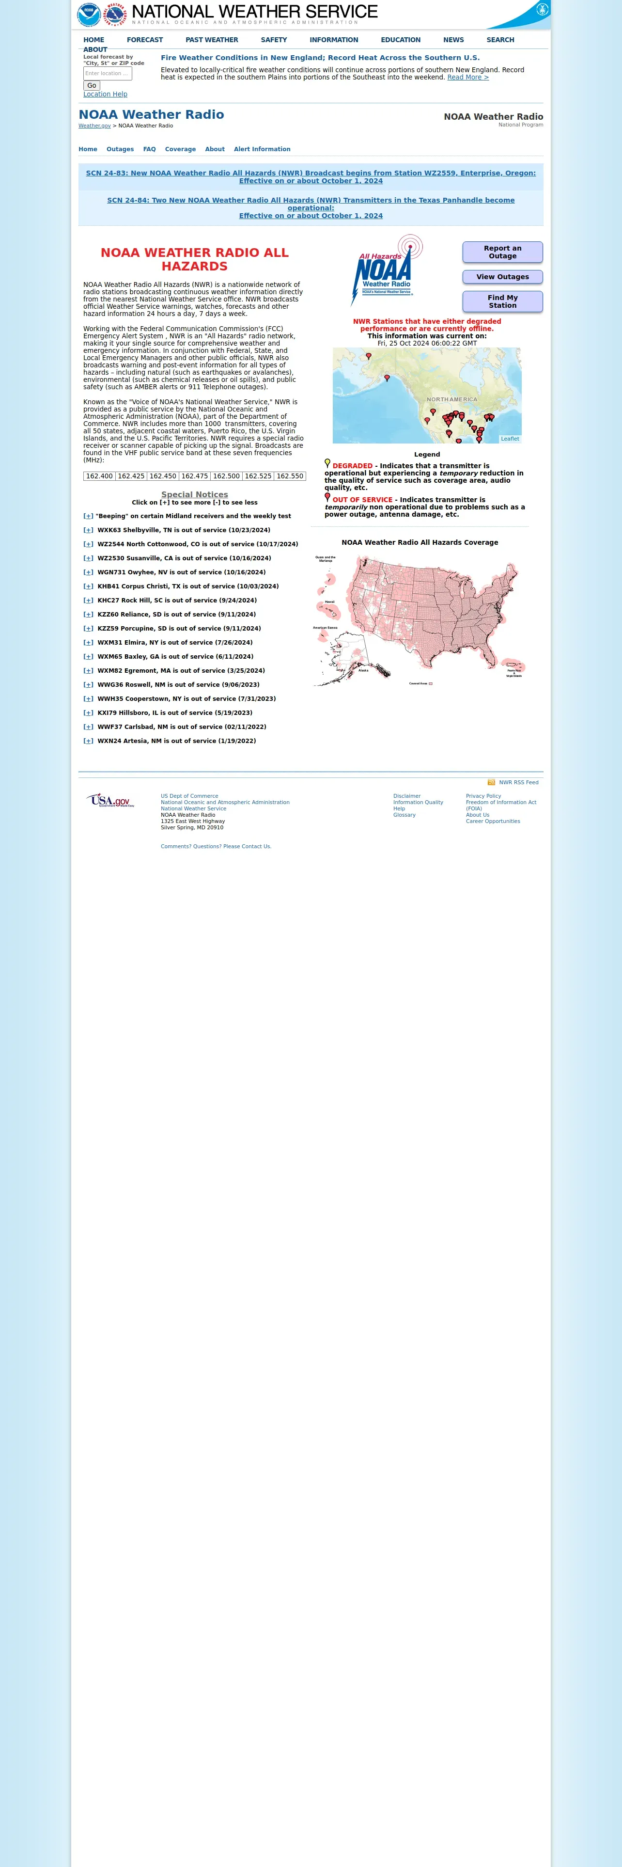Open the FORECAST menu in top navigation
Viewport: 622px width, 1867px height.
point(145,40)
